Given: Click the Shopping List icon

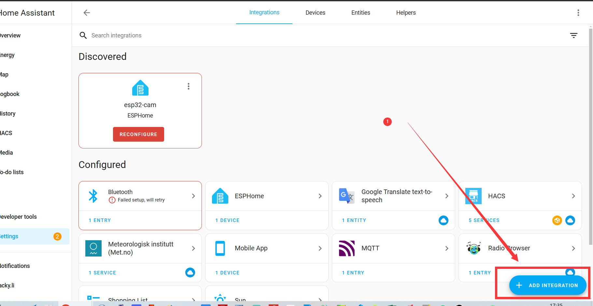Looking at the screenshot, I should [x=93, y=298].
